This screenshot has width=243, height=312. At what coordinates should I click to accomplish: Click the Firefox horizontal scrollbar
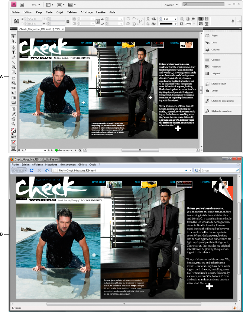(124, 304)
